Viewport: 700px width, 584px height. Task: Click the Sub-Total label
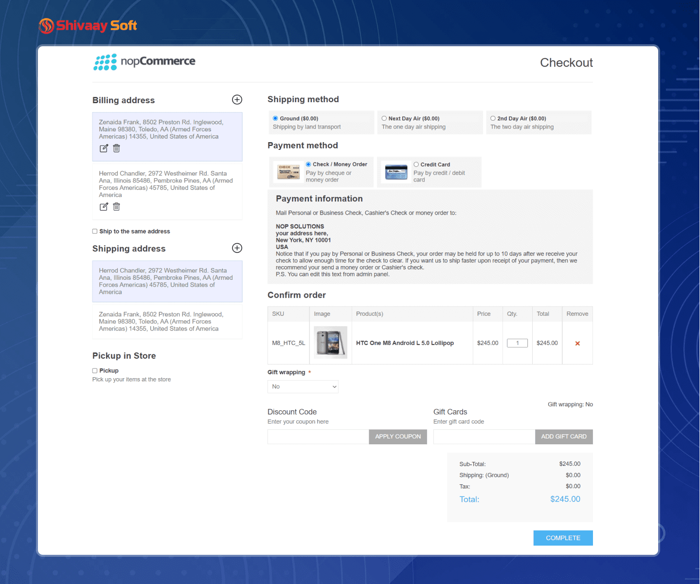(x=472, y=464)
